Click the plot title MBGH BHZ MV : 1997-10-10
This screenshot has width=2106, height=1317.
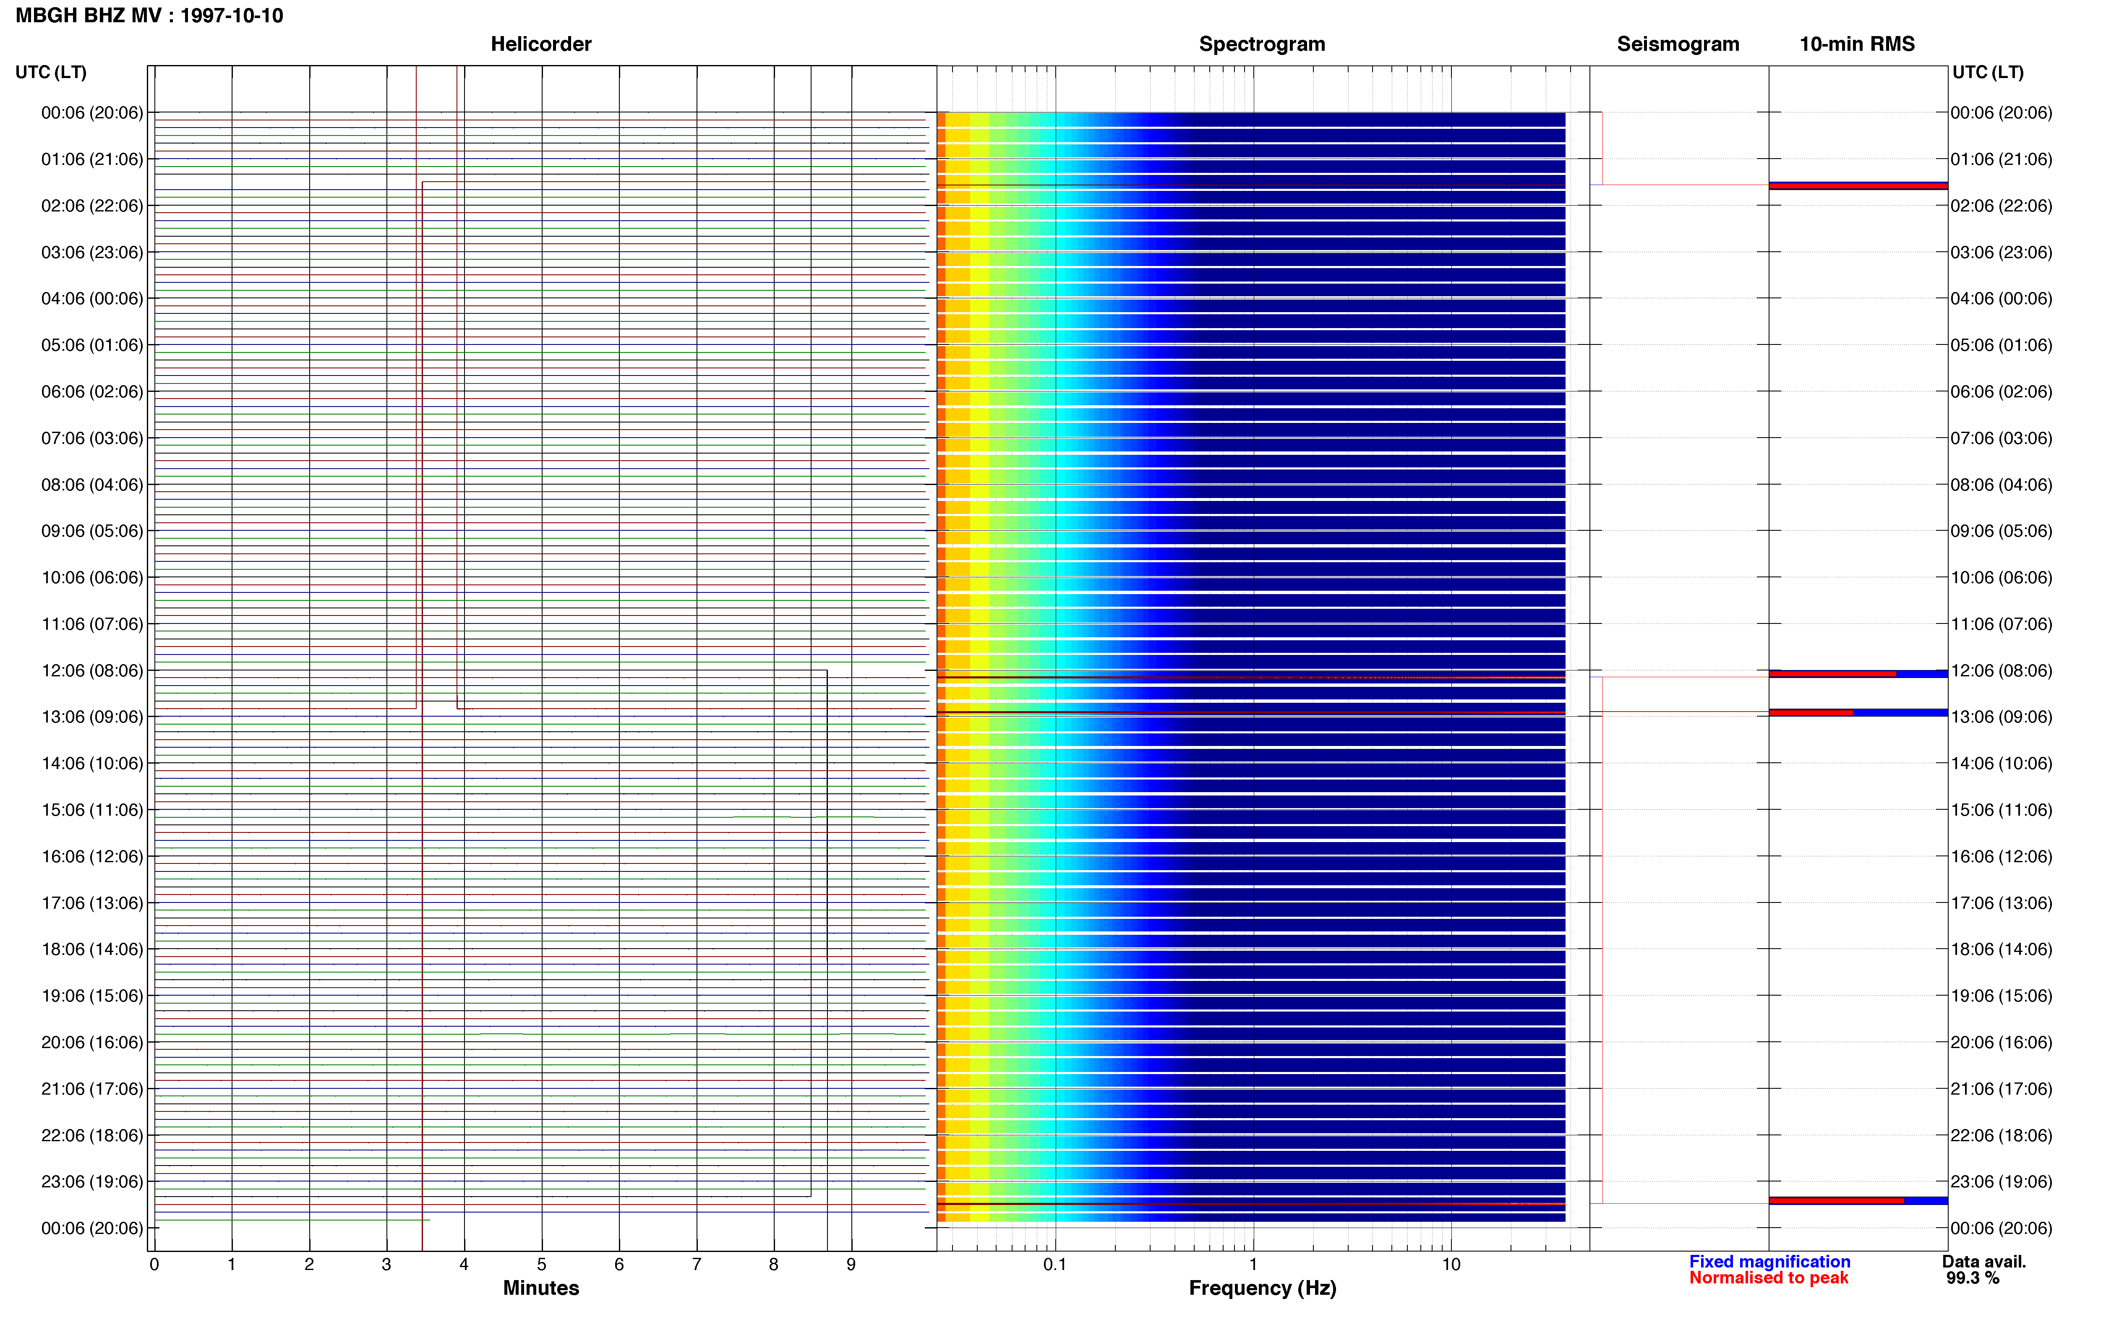(x=149, y=16)
